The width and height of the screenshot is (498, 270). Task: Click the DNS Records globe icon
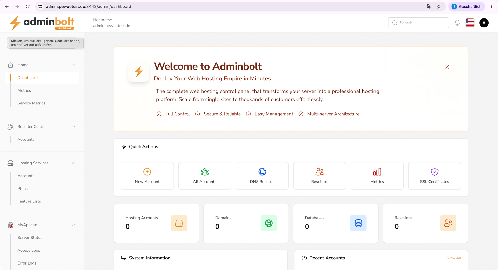pyautogui.click(x=262, y=172)
